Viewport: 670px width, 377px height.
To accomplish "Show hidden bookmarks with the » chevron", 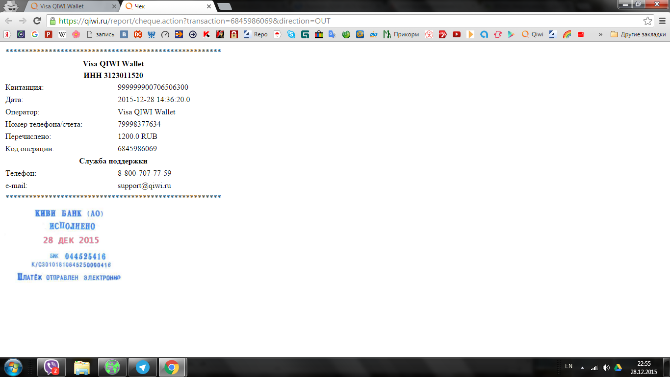I will [x=601, y=34].
